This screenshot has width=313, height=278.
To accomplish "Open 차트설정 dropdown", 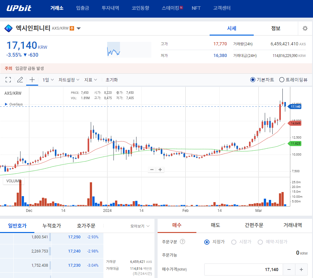I will pos(69,80).
